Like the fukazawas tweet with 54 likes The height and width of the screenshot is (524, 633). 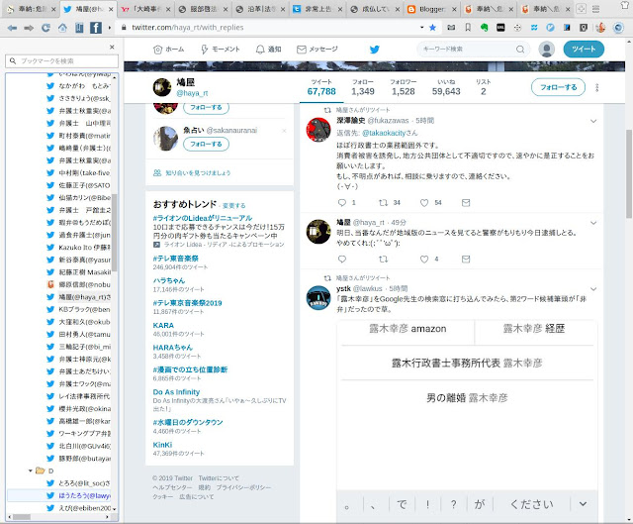[x=424, y=202]
